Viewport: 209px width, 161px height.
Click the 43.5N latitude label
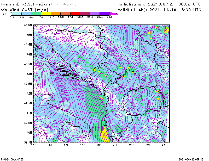pos(28,64)
